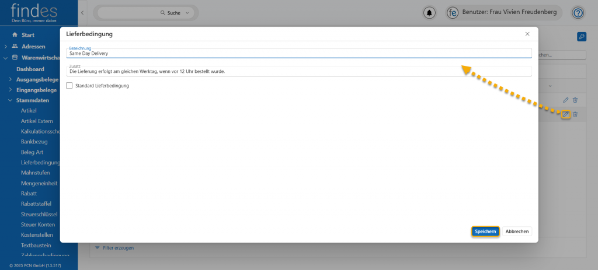The image size is (598, 270).
Task: Enable the Standard Lieferbedingung checkbox
Action: point(69,86)
